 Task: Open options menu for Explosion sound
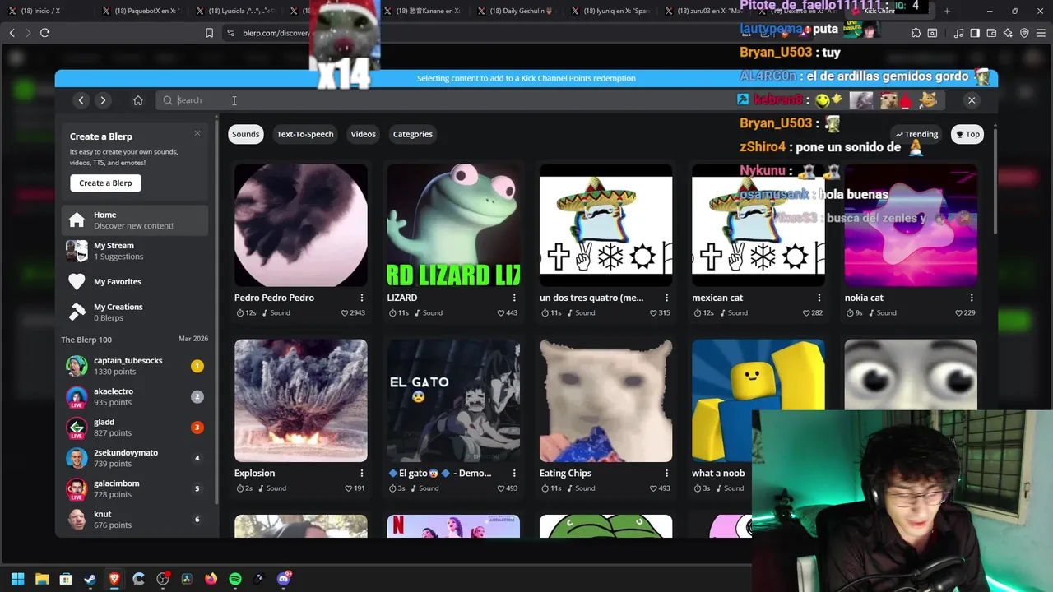pyautogui.click(x=362, y=473)
